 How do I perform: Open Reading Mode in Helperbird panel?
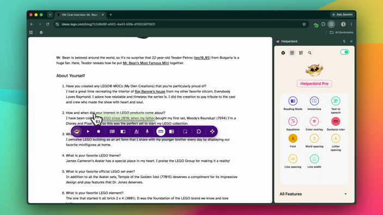click(x=293, y=104)
